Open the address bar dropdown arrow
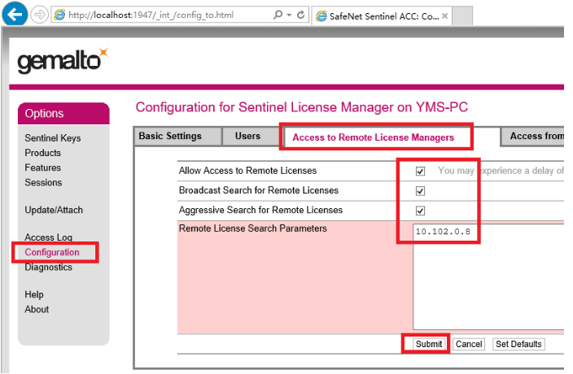This screenshot has height=374, width=573. tap(289, 15)
